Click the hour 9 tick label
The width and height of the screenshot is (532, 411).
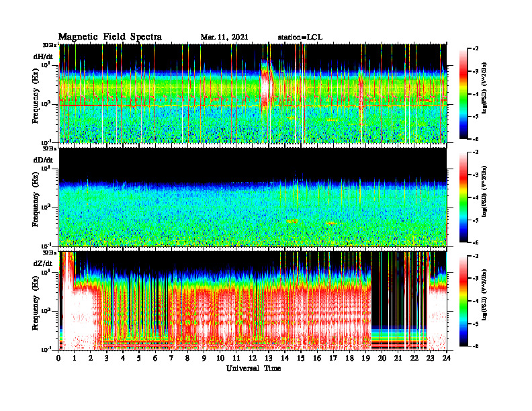pos(204,358)
